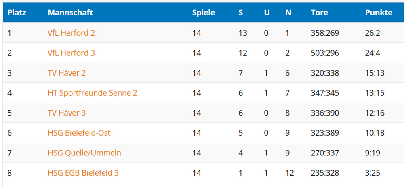The width and height of the screenshot is (404, 187).
Task: Click the Mannschaft column header
Action: 70,13
